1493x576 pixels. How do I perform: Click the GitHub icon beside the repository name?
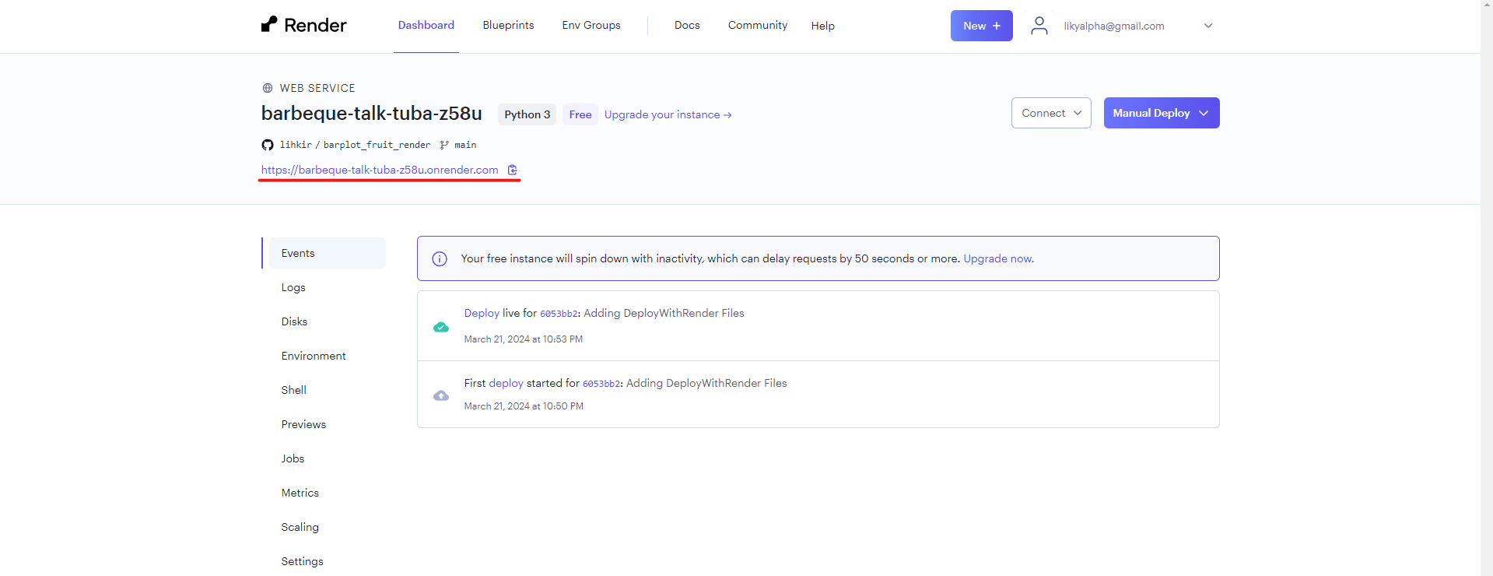(268, 145)
